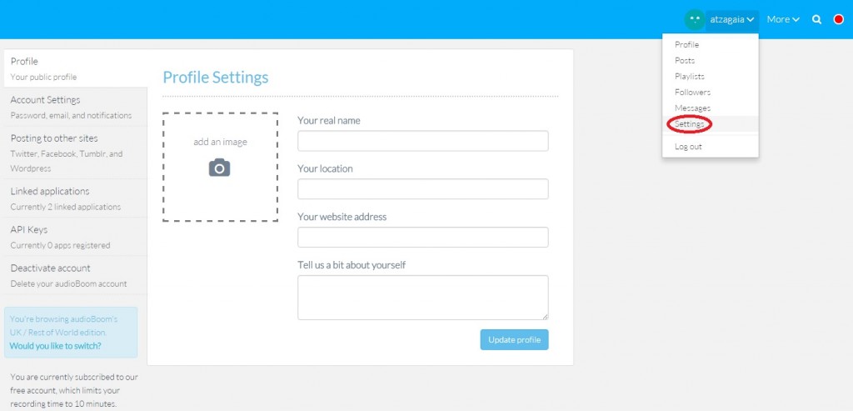This screenshot has width=853, height=411.
Task: Click the camera icon to add image
Action: 219,168
